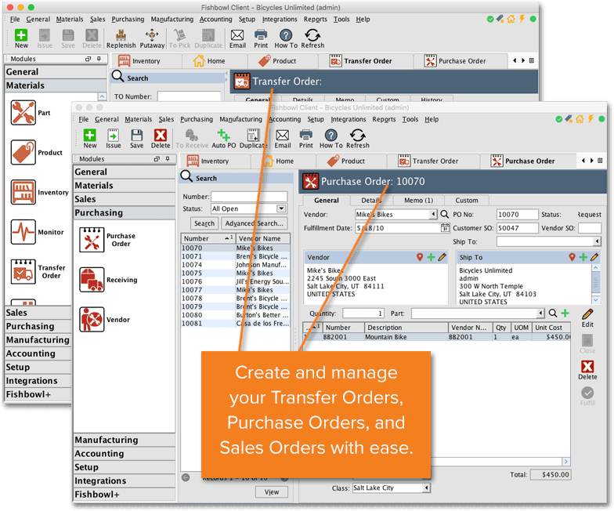614x511 pixels.
Task: Open Reports menu in front window menu bar
Action: click(x=384, y=119)
